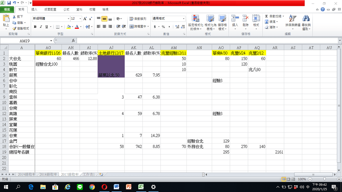The height and width of the screenshot is (192, 342).
Task: Center cell text horizontally
Action: (x=104, y=27)
